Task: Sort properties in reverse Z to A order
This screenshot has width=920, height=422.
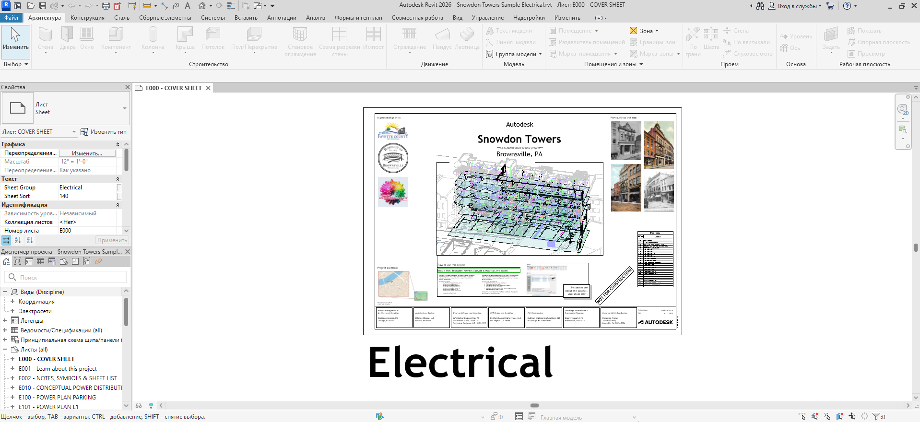Action: (29, 240)
